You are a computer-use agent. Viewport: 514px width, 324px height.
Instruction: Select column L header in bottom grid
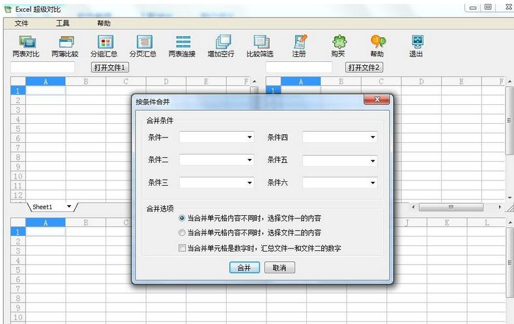pos(487,223)
